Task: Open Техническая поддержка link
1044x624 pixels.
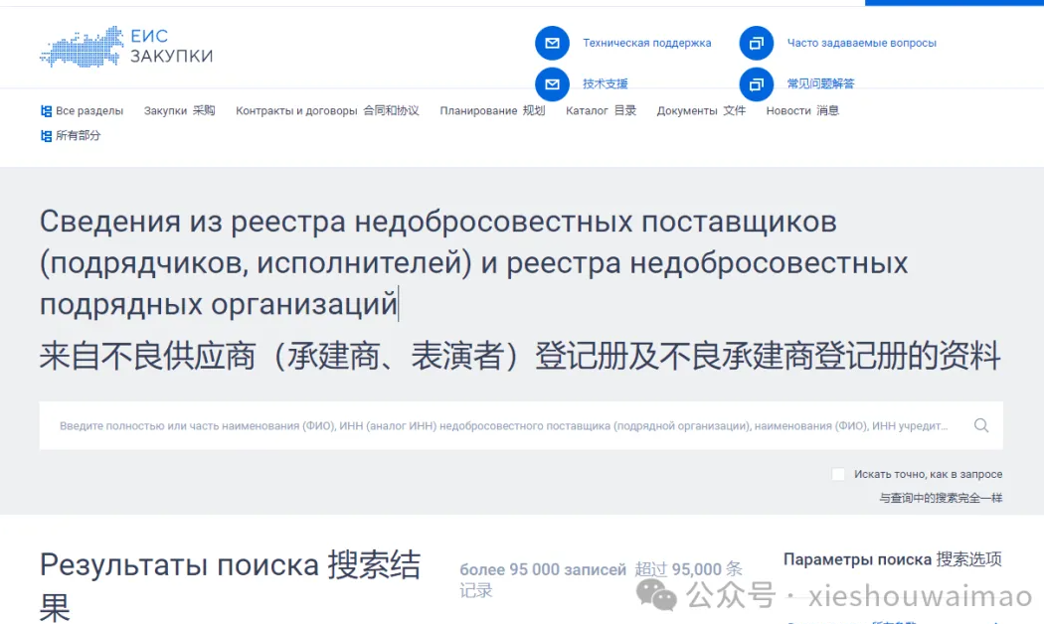Action: (646, 44)
